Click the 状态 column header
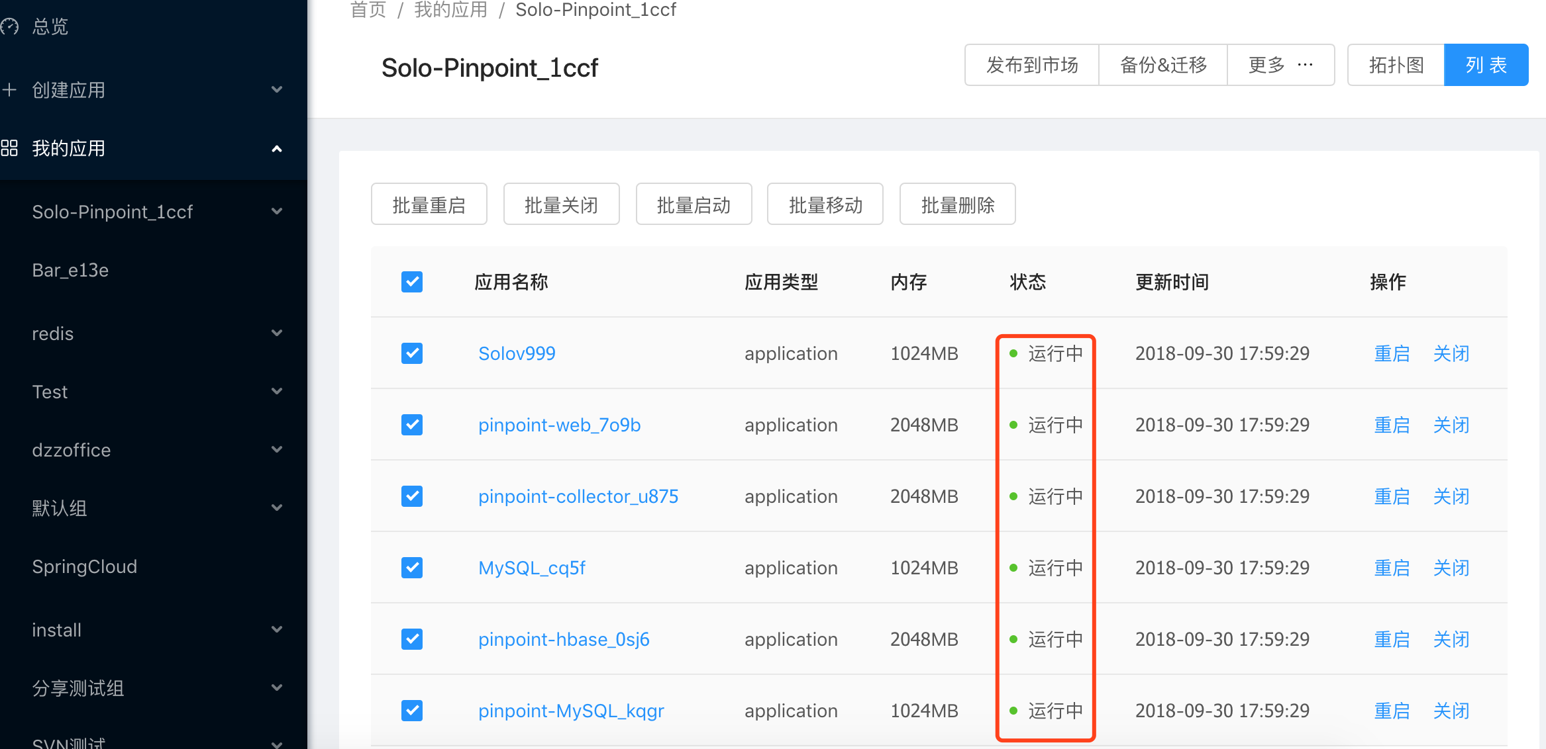This screenshot has height=749, width=1546. point(1028,282)
